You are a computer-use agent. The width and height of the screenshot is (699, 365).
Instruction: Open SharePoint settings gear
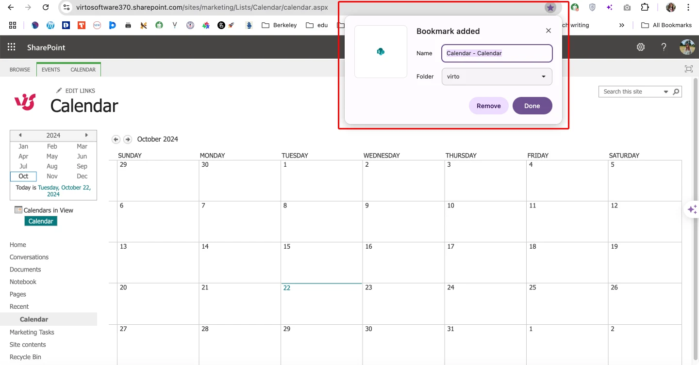[x=641, y=47]
